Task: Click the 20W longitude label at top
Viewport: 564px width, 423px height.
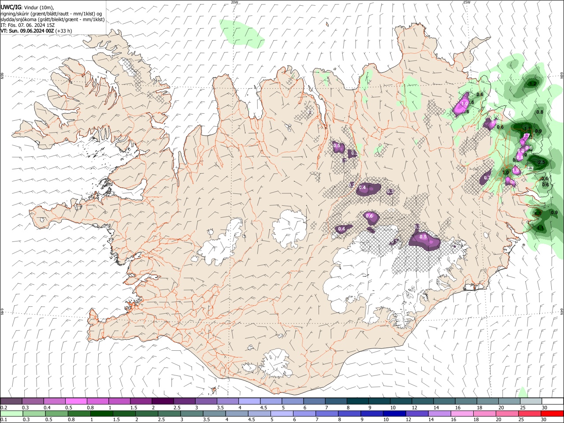Action: click(234, 2)
